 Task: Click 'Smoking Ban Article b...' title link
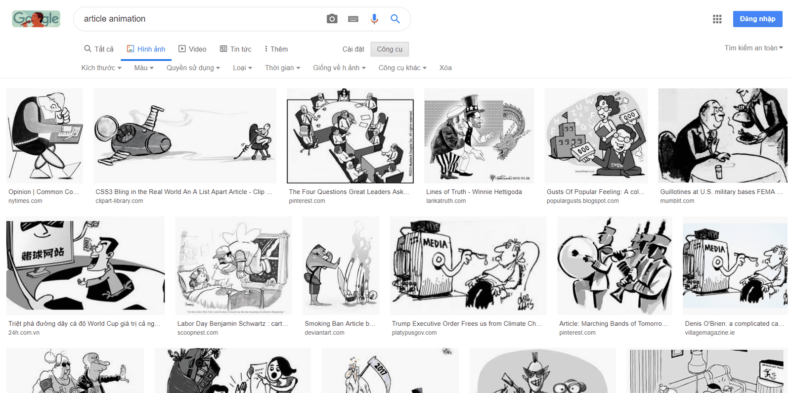click(340, 324)
